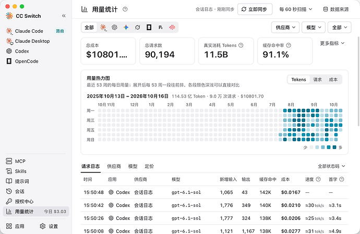Open Codex in the sidebar

pyautogui.click(x=36, y=51)
